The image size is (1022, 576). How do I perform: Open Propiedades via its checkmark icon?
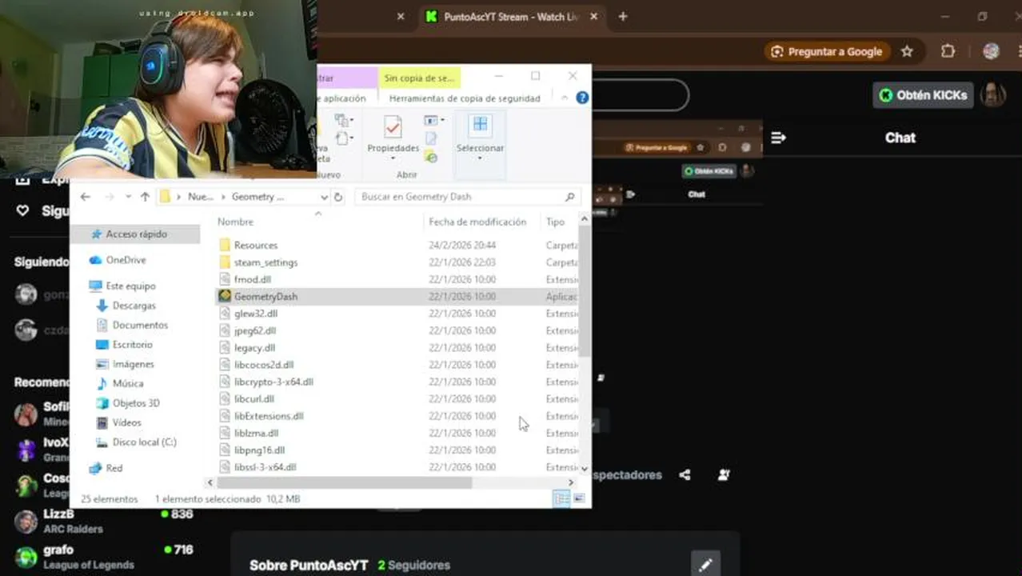click(393, 127)
